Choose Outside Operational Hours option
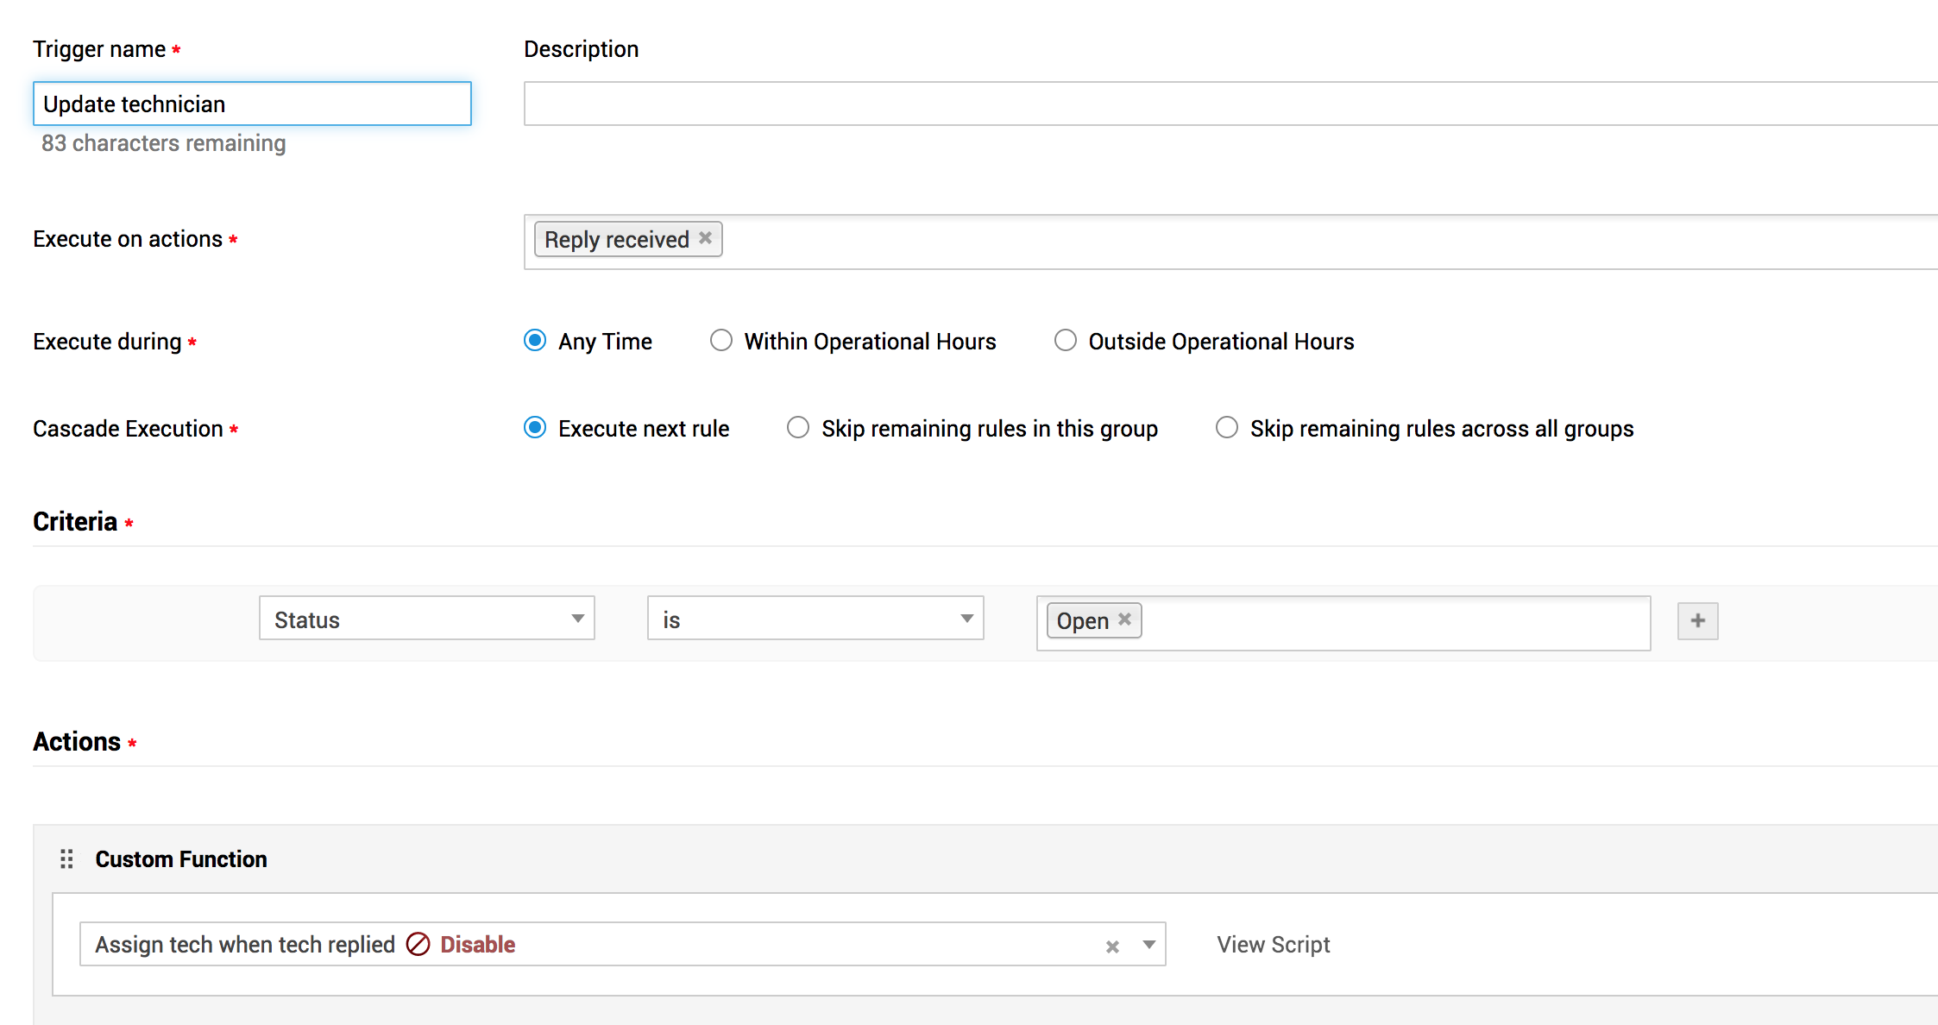 1066,341
